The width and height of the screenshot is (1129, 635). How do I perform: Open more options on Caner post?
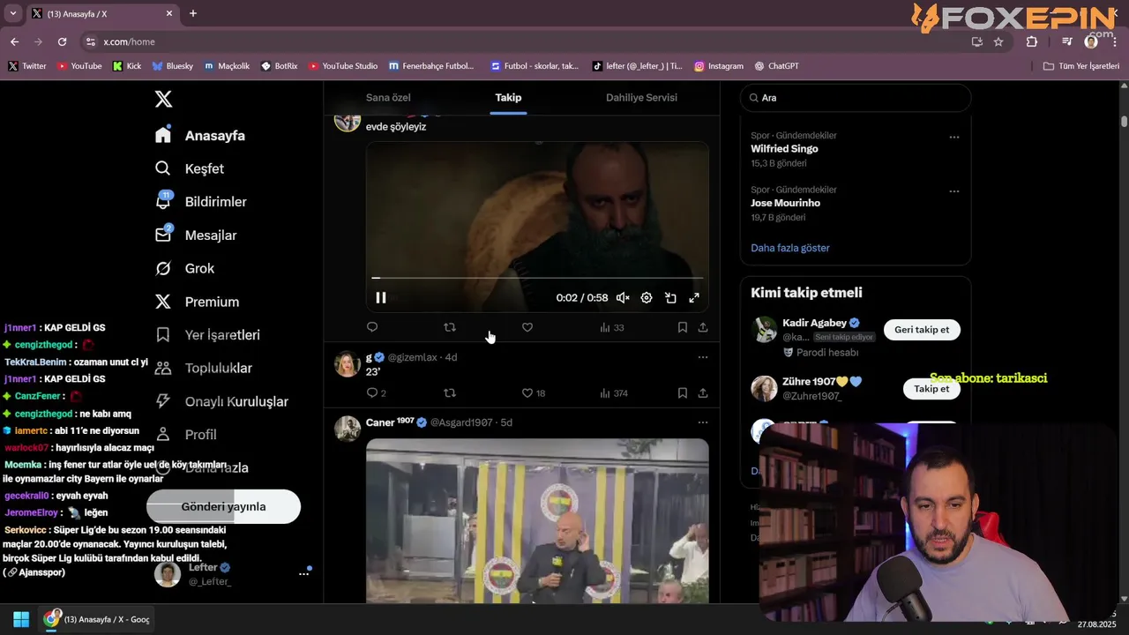(703, 422)
